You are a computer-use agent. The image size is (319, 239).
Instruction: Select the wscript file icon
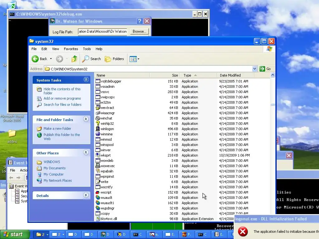(x=98, y=192)
